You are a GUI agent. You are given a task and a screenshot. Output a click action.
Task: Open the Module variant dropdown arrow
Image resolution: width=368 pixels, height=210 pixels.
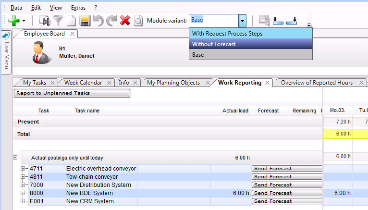tap(242, 21)
